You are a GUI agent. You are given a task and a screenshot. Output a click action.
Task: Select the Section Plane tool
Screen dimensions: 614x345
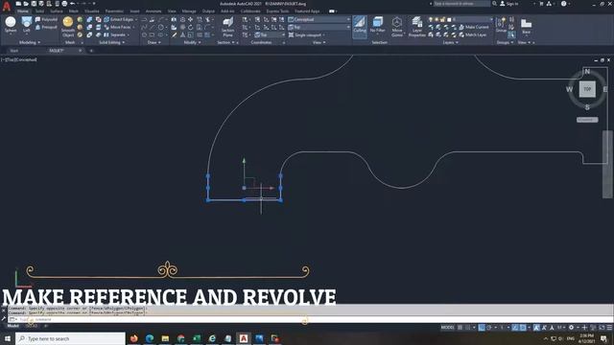(227, 27)
